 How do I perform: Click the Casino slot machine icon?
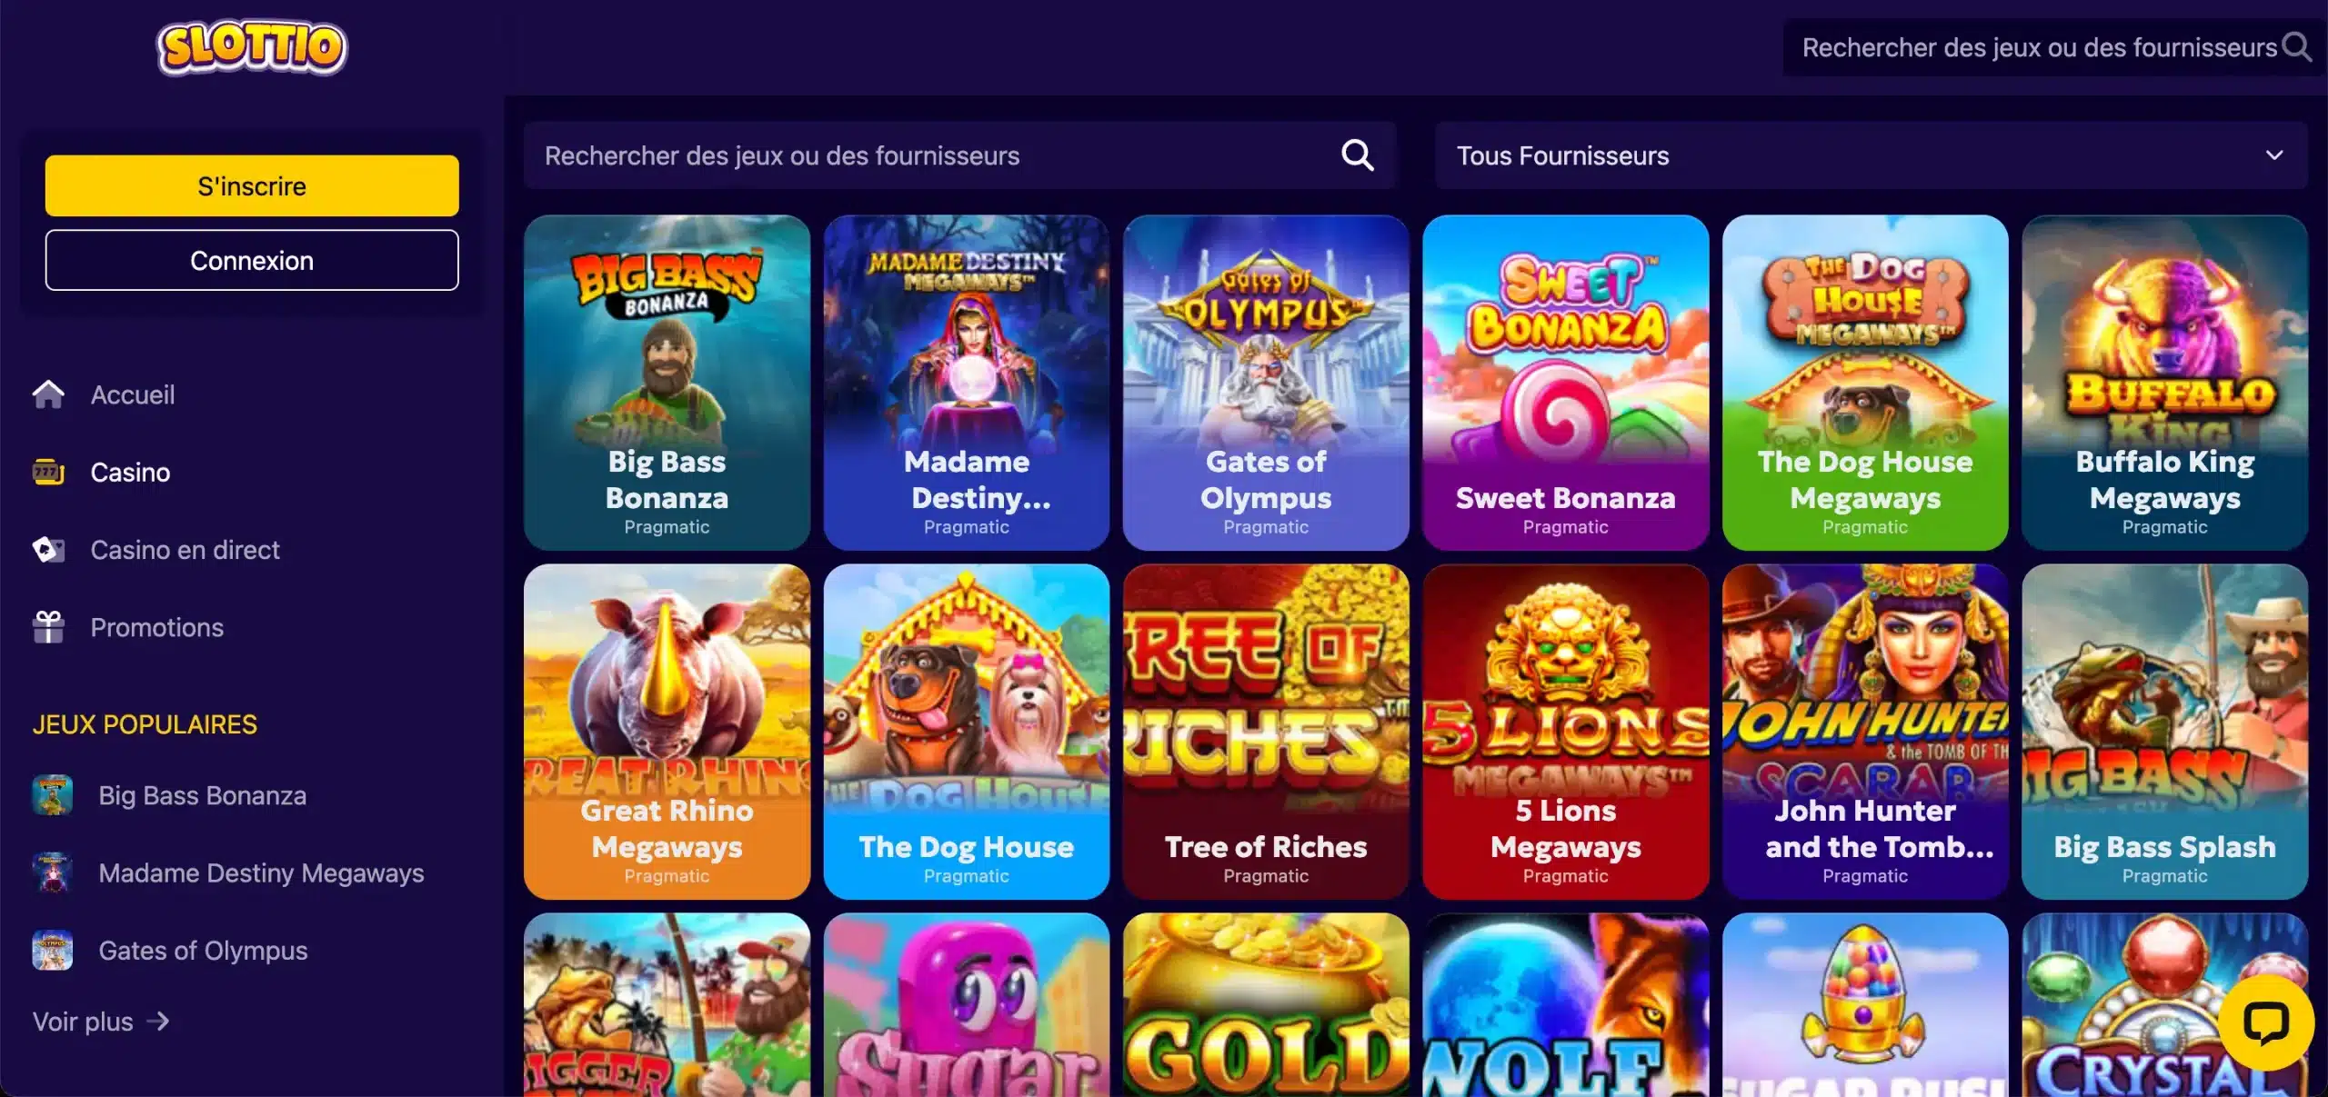pyautogui.click(x=48, y=473)
